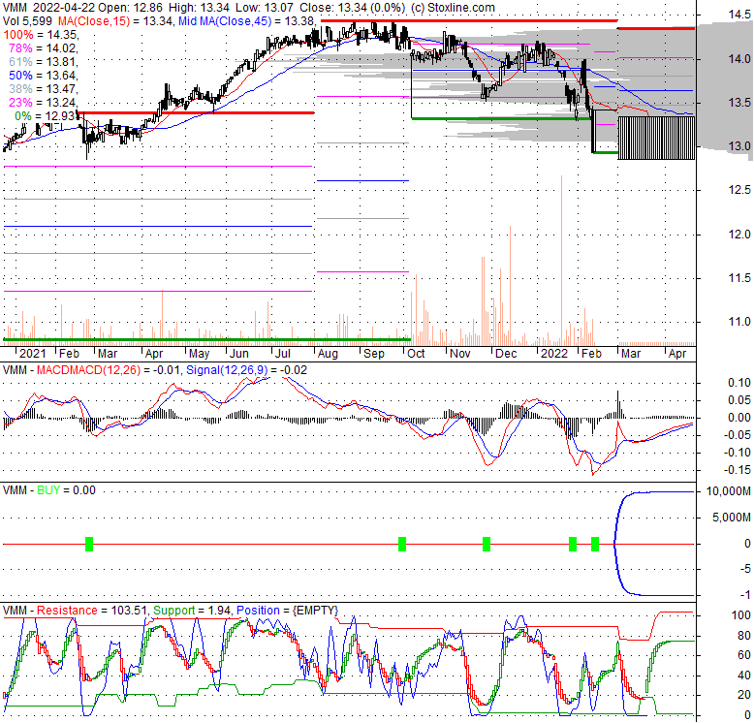754x723 pixels.
Task: Click the rightmost green buy signal marker
Action: [x=595, y=544]
